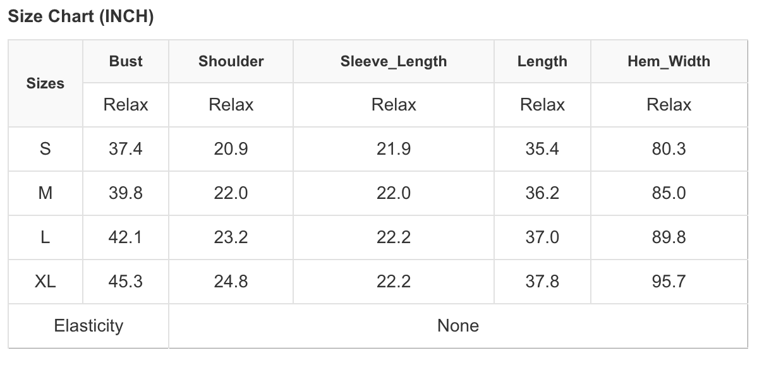The height and width of the screenshot is (365, 757).
Task: Select shoulder value 24.8
Action: click(231, 281)
